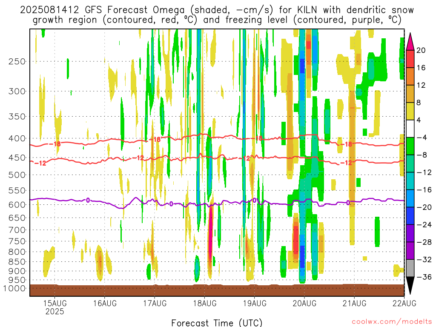The height and width of the screenshot is (327, 436).
Task: Click the black arrow below the color bar
Action: [410, 286]
